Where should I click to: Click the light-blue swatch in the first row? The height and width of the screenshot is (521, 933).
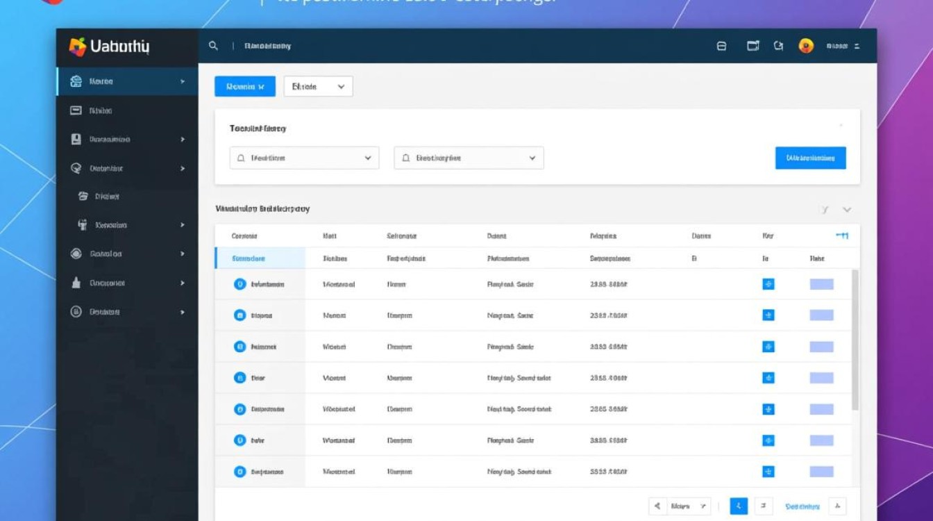[821, 284]
